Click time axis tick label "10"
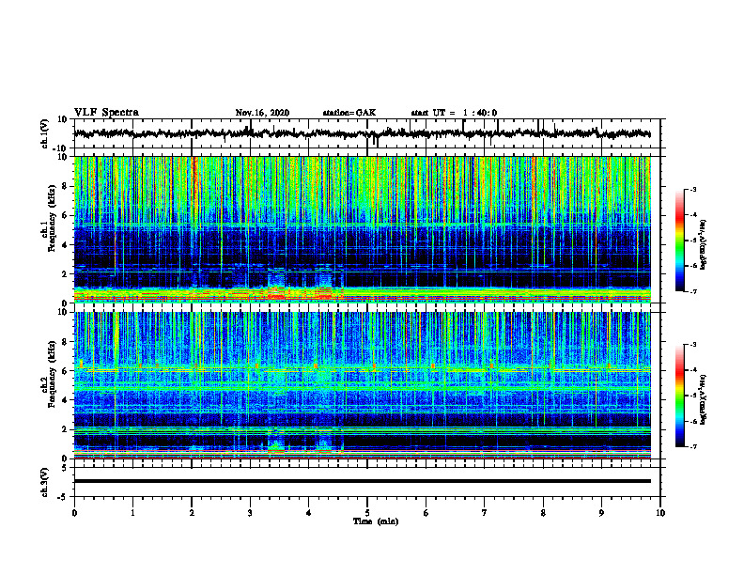This screenshot has width=744, height=575. point(660,513)
